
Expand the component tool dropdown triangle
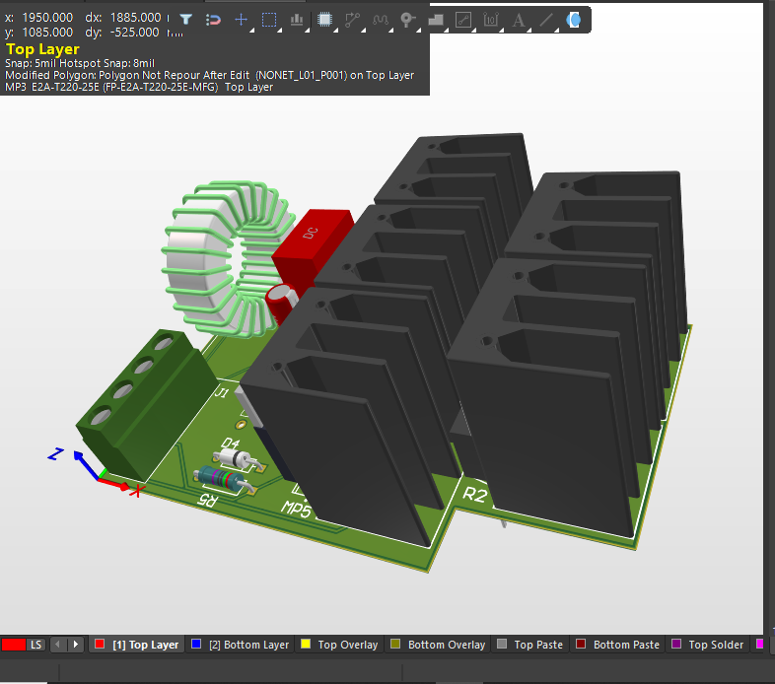(335, 31)
